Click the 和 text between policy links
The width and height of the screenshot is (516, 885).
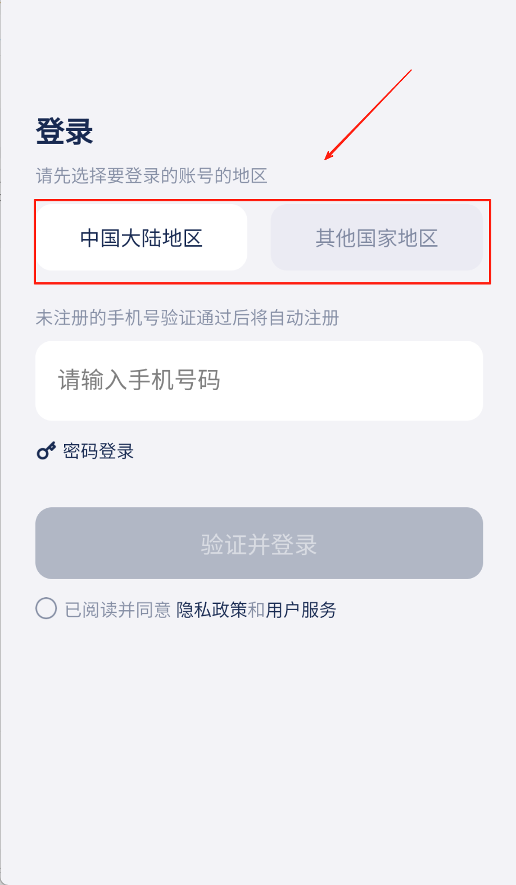click(256, 609)
